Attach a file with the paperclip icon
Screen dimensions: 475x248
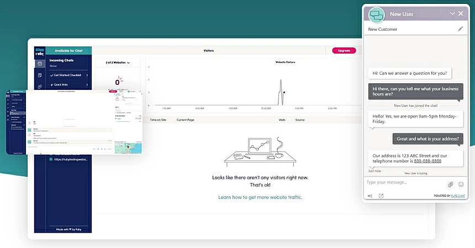coord(451,184)
